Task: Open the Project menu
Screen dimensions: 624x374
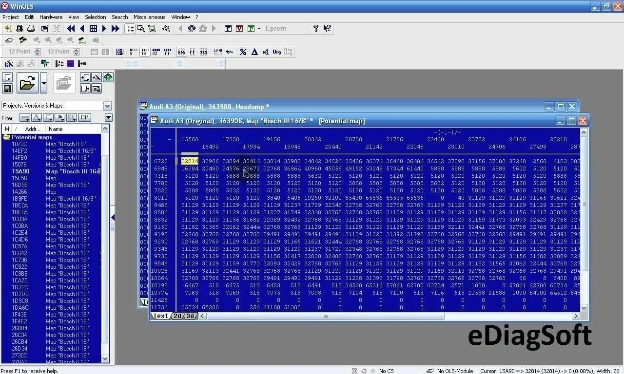Action: [11, 17]
